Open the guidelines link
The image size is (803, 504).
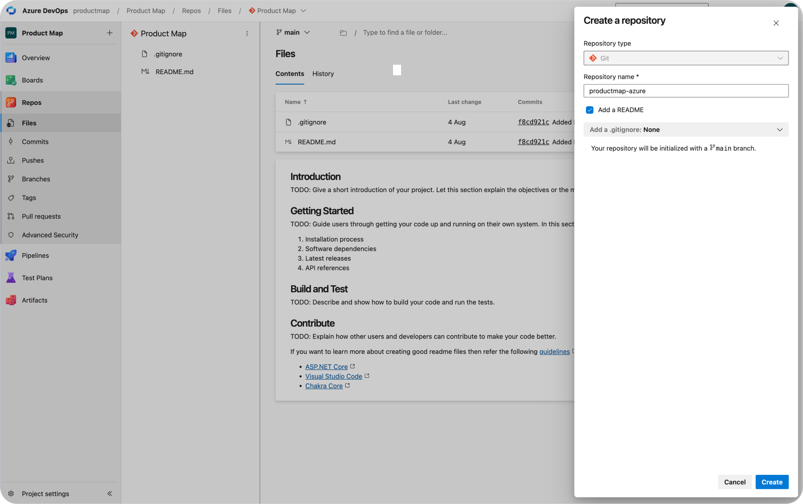[x=554, y=352]
